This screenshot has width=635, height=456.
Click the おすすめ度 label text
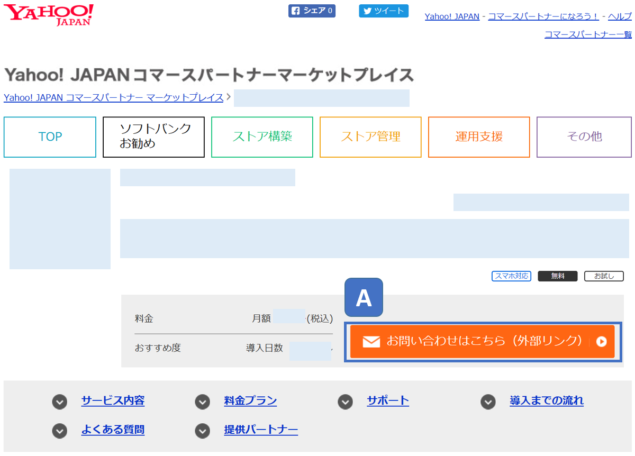(x=158, y=348)
